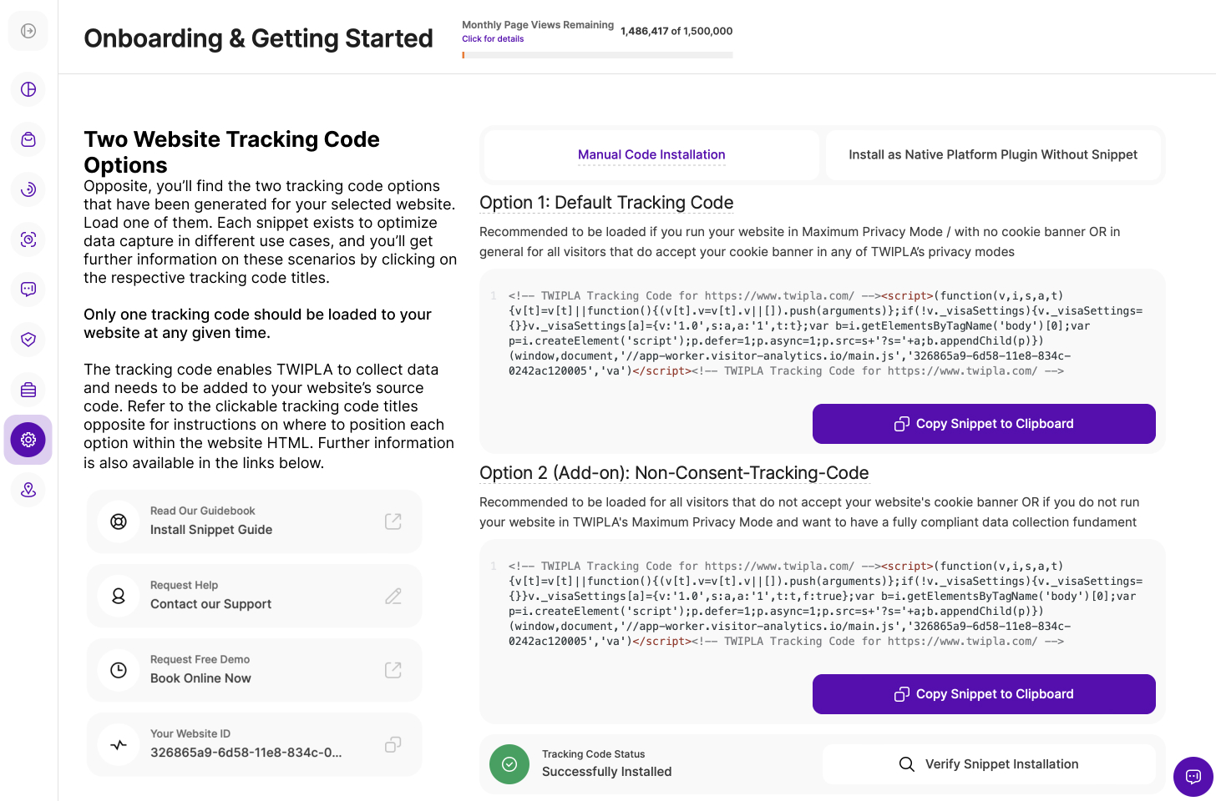Open the chat widget in bottom corner
This screenshot has height=801, width=1216.
tap(1193, 777)
